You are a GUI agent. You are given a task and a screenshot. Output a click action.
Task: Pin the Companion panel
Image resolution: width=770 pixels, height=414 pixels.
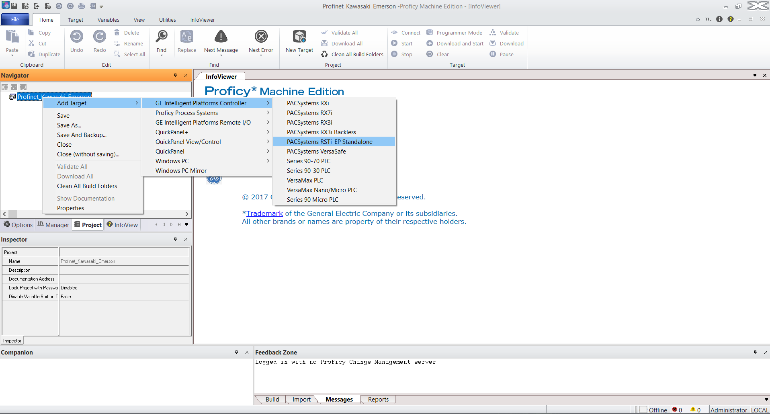pyautogui.click(x=236, y=352)
